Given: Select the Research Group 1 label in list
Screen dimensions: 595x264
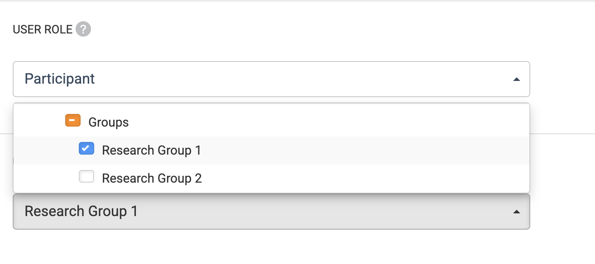Looking at the screenshot, I should [x=151, y=151].
